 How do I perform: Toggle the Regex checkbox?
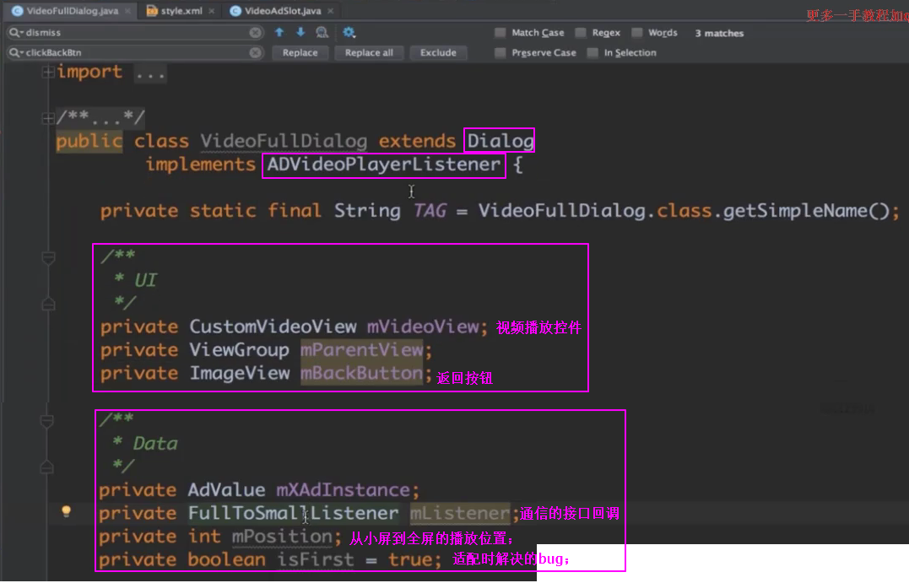click(581, 33)
